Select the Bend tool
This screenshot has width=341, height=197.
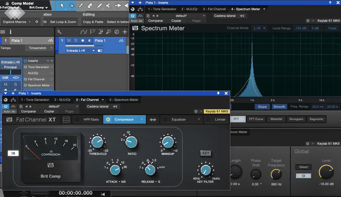pyautogui.click(x=118, y=6)
